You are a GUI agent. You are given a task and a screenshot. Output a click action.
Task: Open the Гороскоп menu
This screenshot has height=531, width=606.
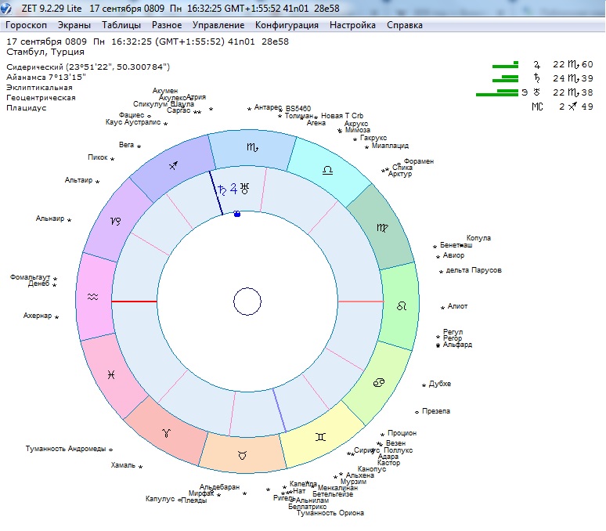pos(27,25)
